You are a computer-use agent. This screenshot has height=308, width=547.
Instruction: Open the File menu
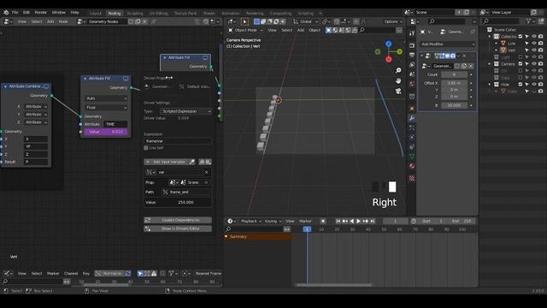(15, 12)
